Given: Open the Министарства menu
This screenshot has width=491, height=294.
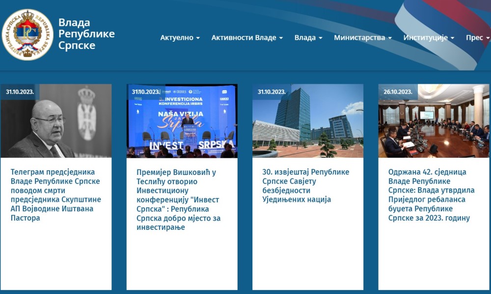Looking at the screenshot, I should pos(362,38).
